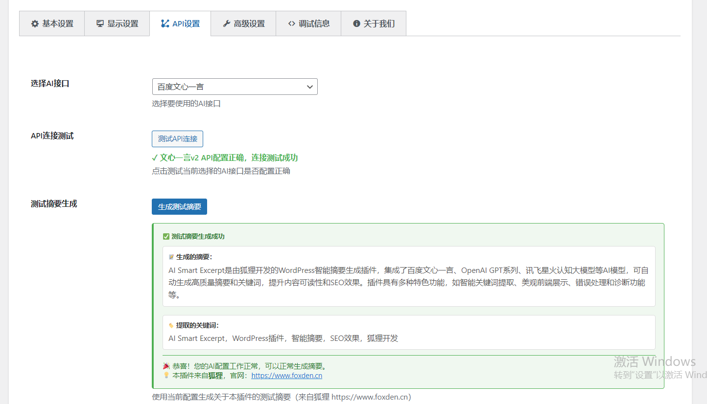The image size is (707, 404).
Task: Click the gear icon on 基本设置 tab
Action: pyautogui.click(x=35, y=23)
